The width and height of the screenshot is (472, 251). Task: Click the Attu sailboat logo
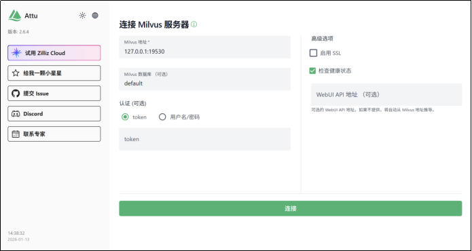(x=14, y=16)
